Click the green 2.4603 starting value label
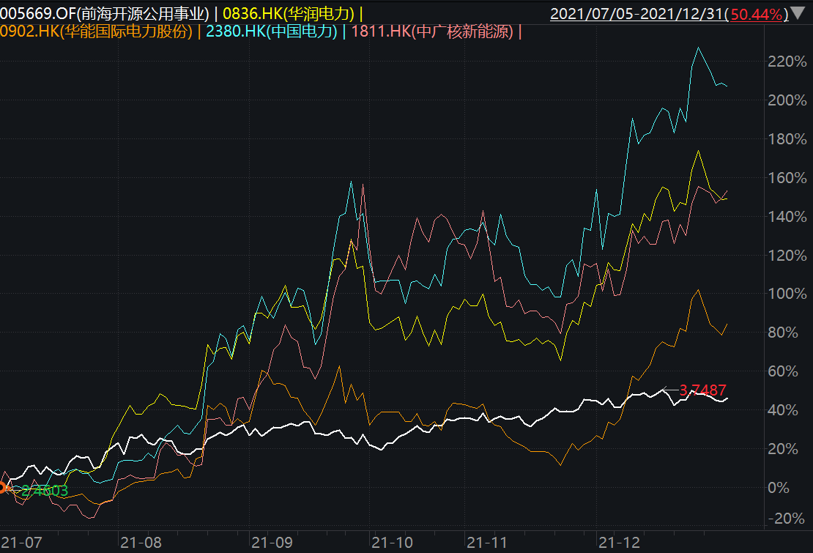The width and height of the screenshot is (813, 553). (x=44, y=491)
